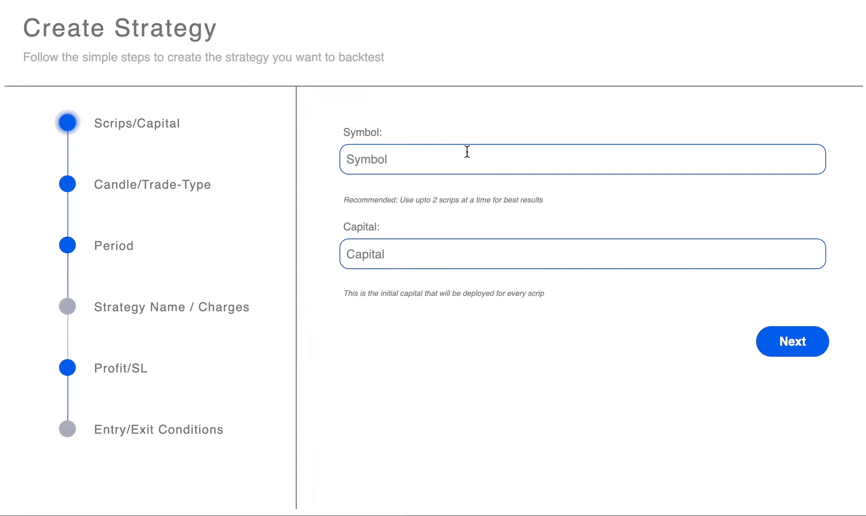Viewport: 866px width, 516px height.
Task: Open the Entry/Exit Conditions step label
Action: tap(159, 429)
